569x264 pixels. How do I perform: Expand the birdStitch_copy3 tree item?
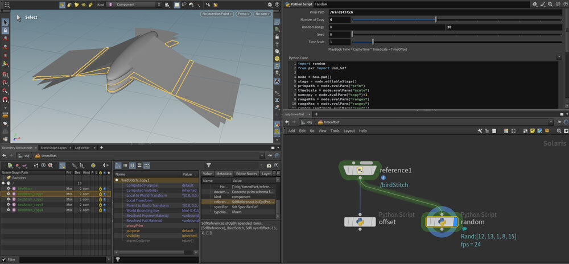[x=9, y=204]
